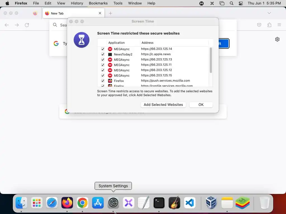Click the Firefox Dock icon
286x214 pixels.
[67, 203]
